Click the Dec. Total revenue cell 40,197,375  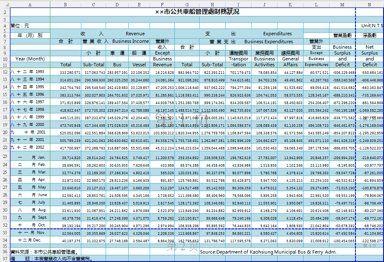pyautogui.click(x=65, y=241)
